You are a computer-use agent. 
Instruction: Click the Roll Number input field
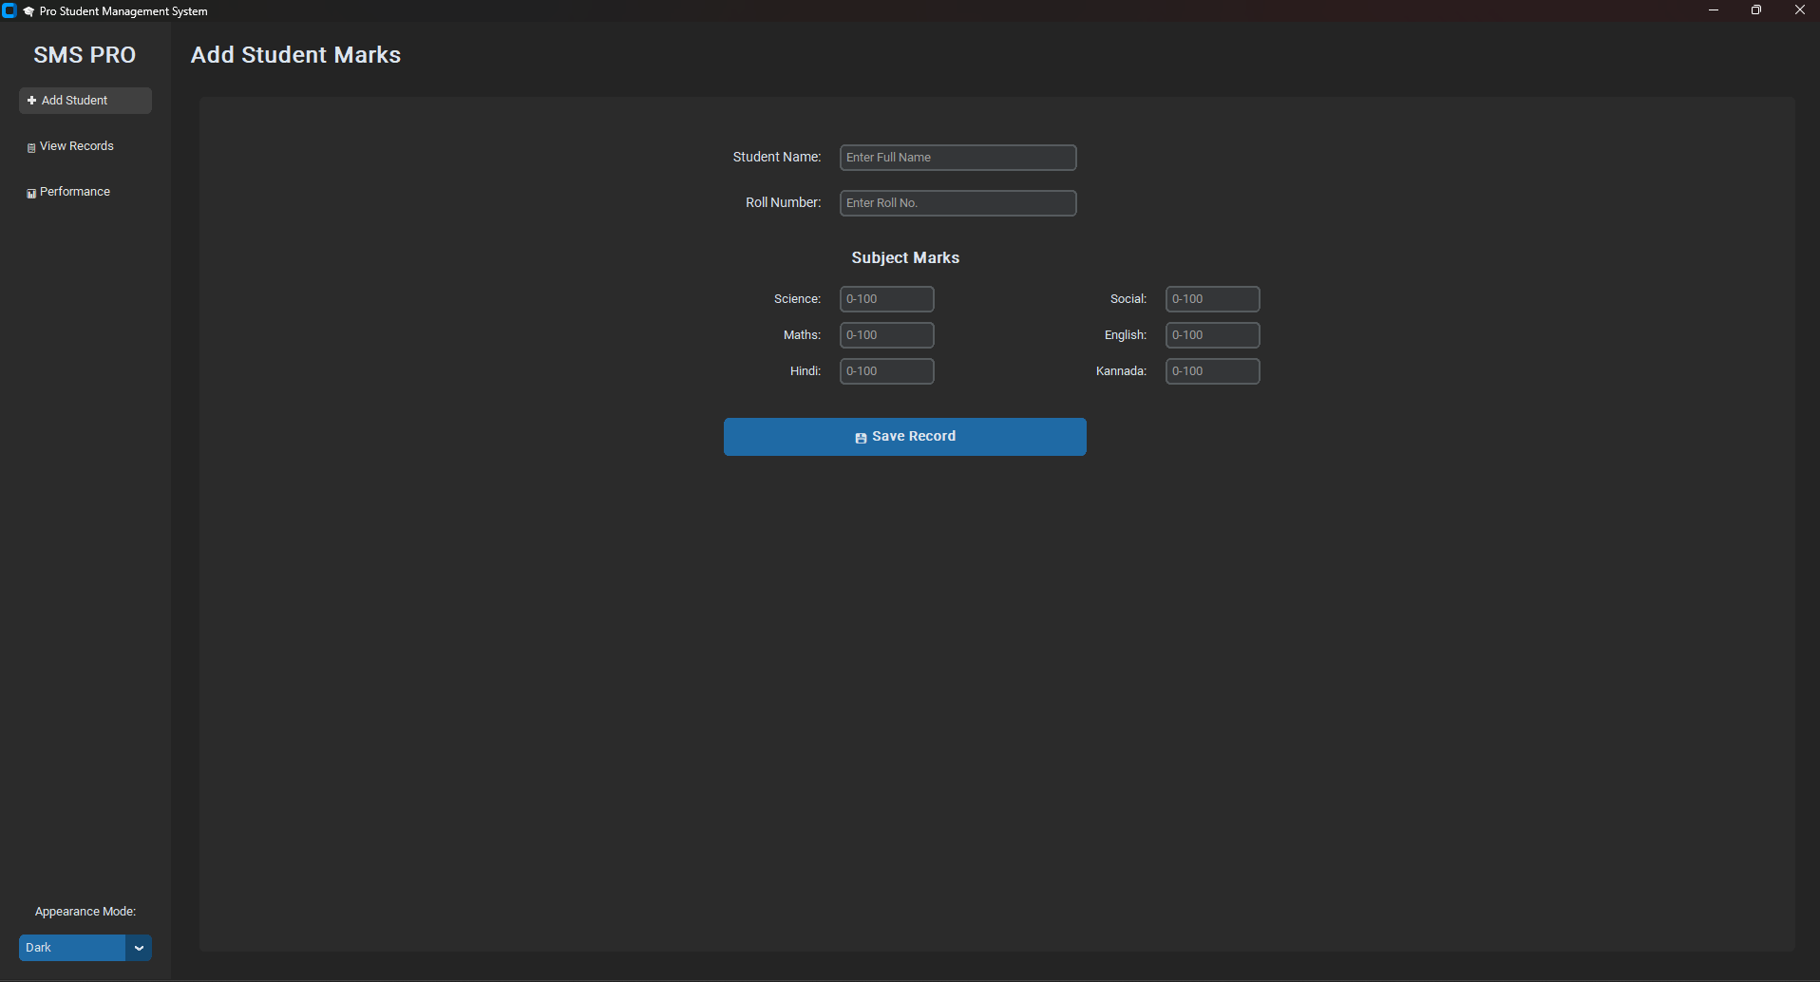957,202
